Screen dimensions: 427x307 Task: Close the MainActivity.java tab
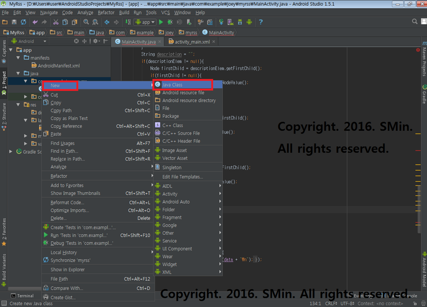click(x=160, y=42)
